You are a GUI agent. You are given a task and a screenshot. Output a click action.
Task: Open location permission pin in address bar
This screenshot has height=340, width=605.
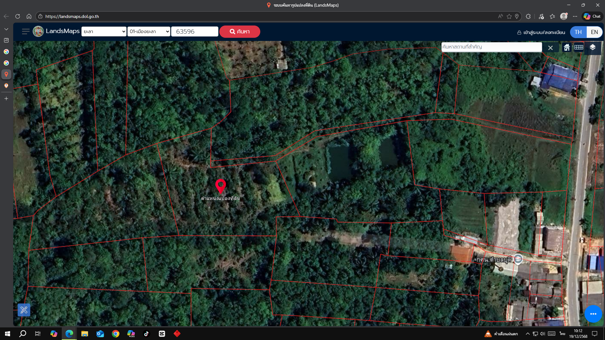click(517, 16)
